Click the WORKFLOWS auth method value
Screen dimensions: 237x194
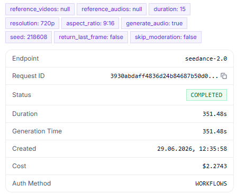tap(211, 183)
